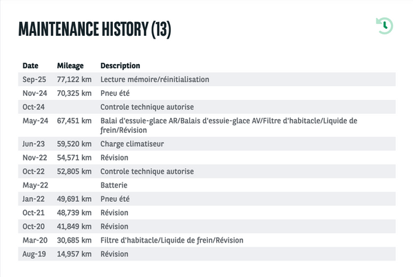Click the 48,739 km mileage cell

[74, 213]
